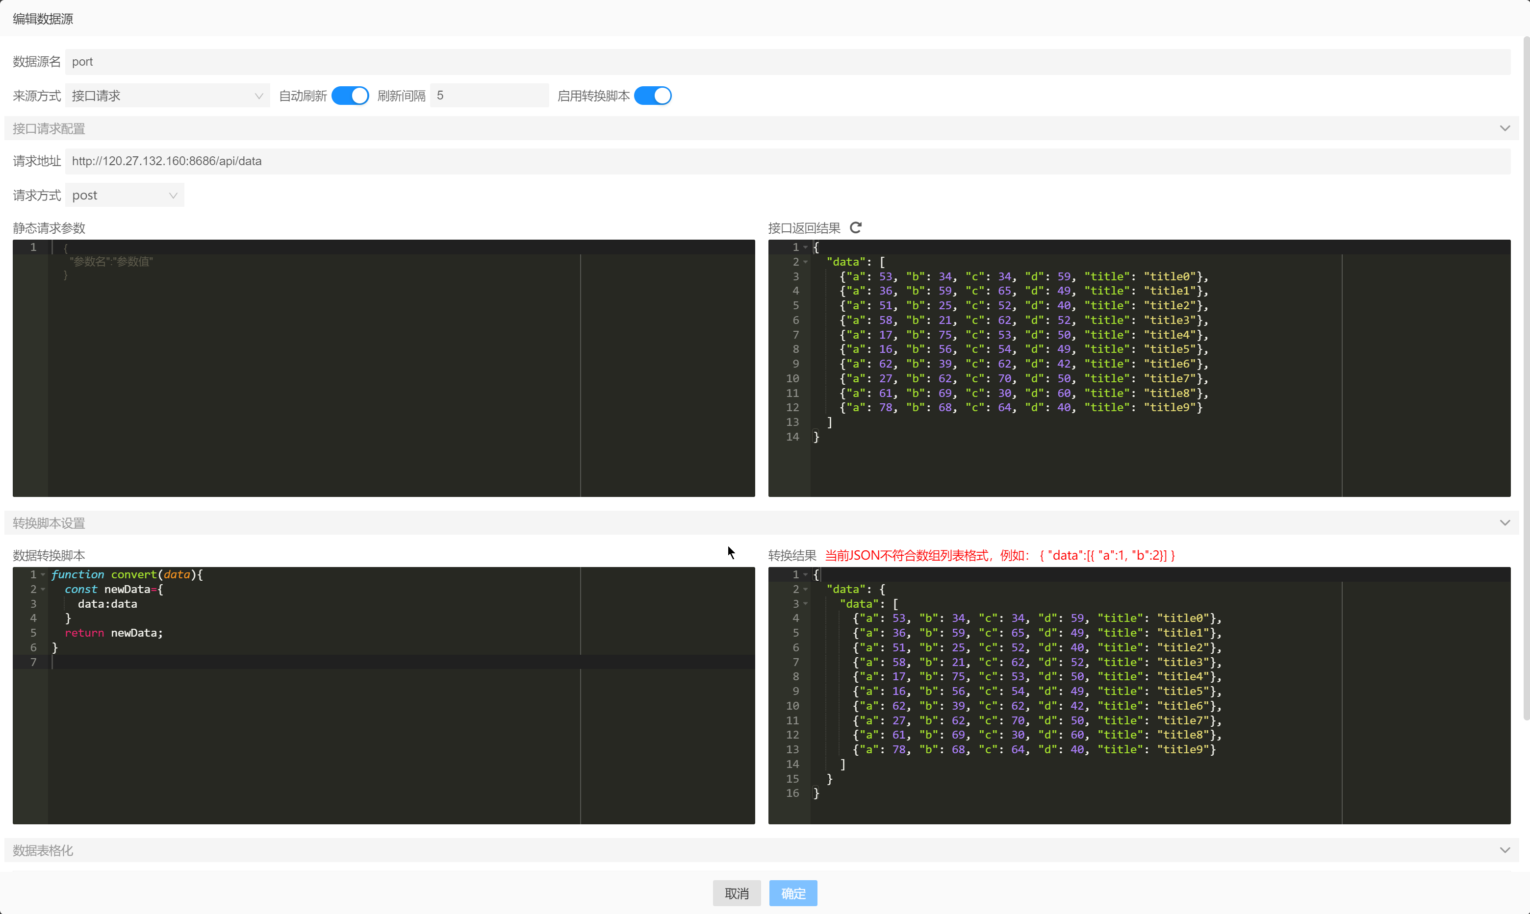Toggle the 启用转换脚本 switch
The width and height of the screenshot is (1530, 914).
tap(653, 96)
